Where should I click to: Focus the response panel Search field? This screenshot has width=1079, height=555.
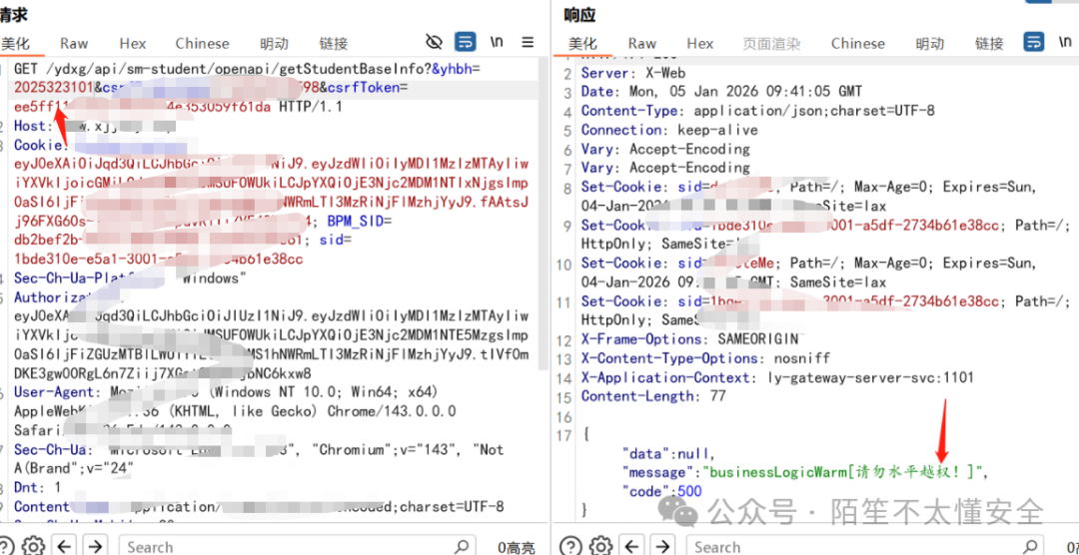(863, 547)
